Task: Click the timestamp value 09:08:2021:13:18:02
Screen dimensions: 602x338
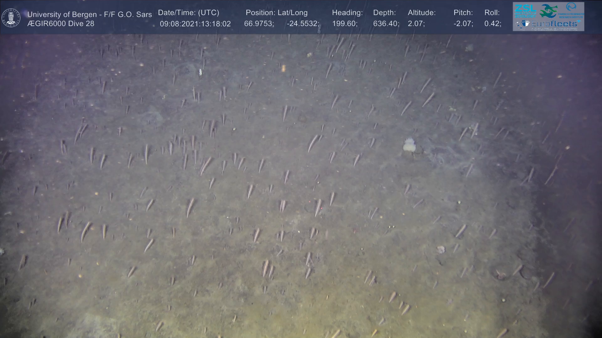Action: (195, 24)
